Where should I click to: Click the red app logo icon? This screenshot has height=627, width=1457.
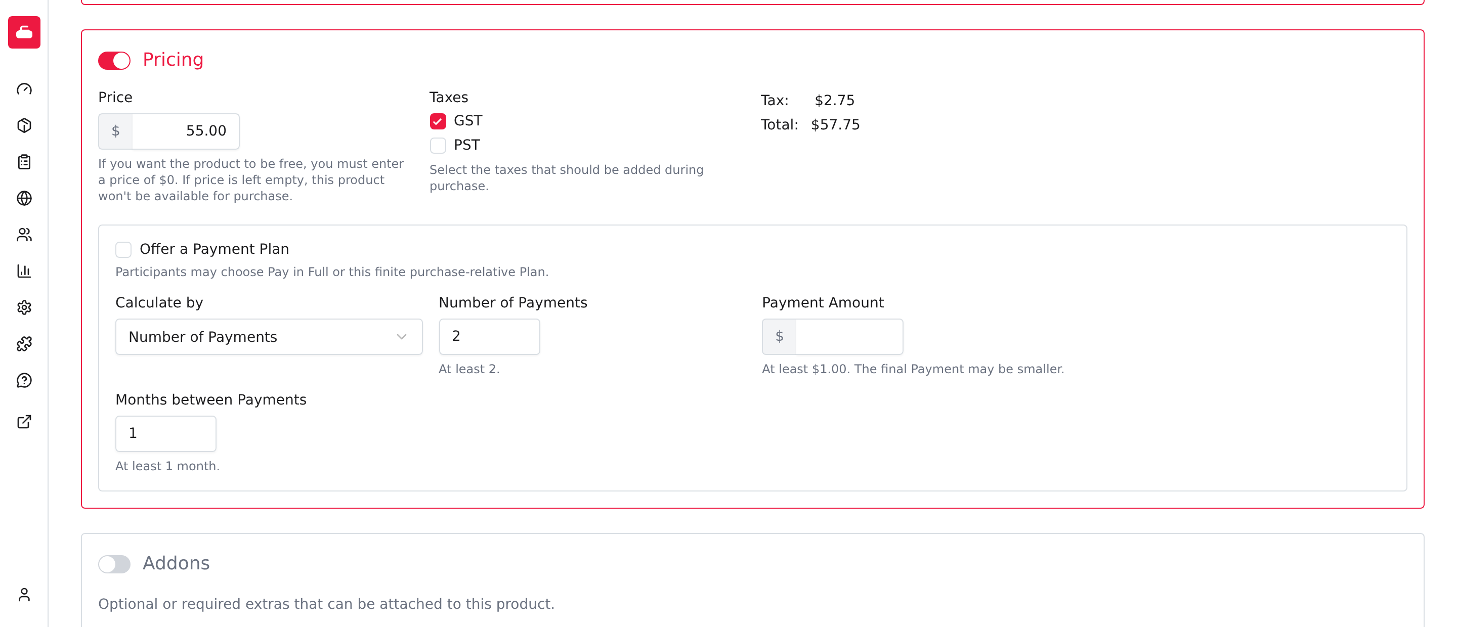tap(24, 32)
